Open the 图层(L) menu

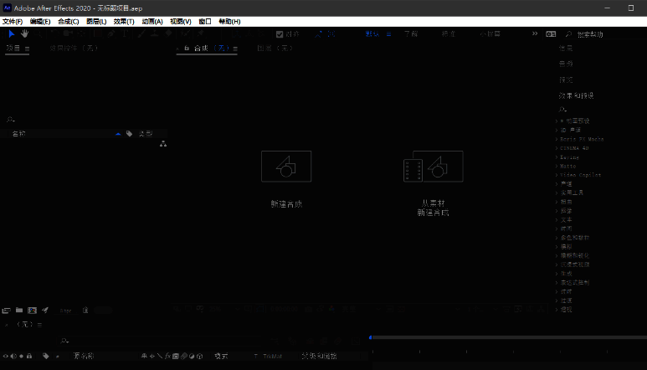96,22
